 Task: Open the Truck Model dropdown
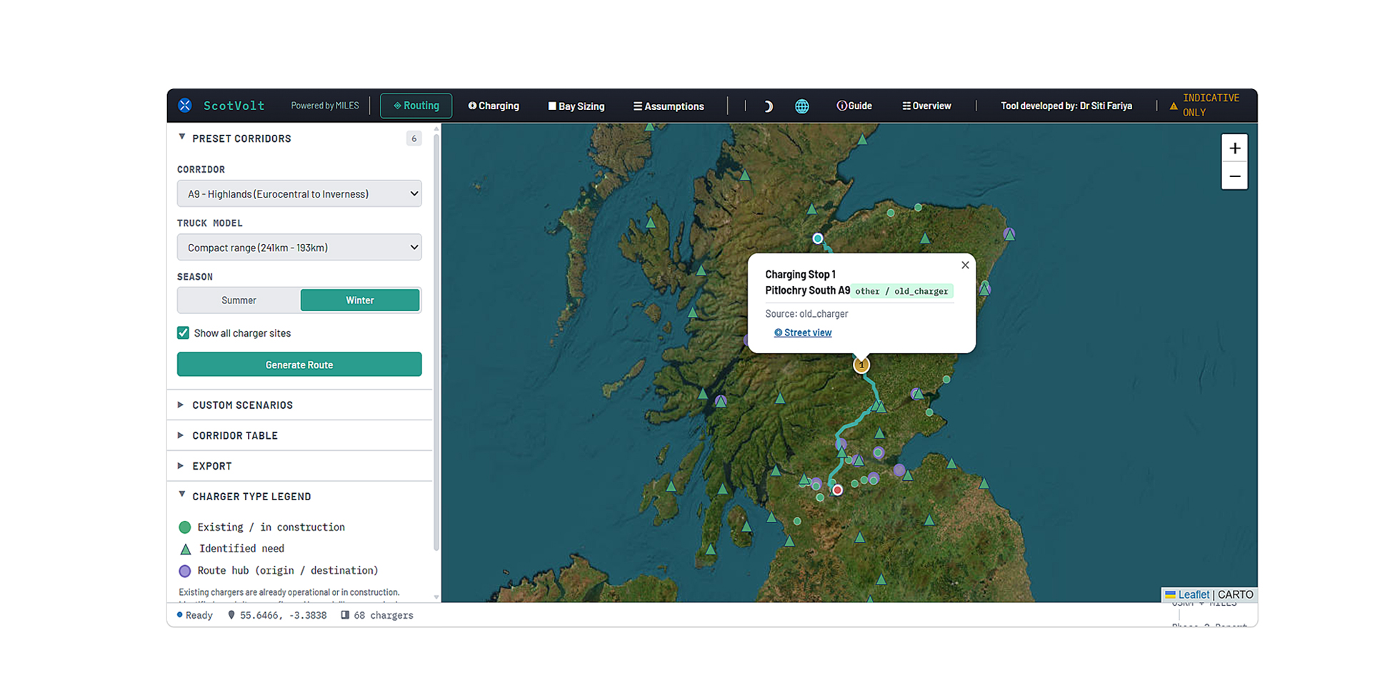(x=299, y=248)
